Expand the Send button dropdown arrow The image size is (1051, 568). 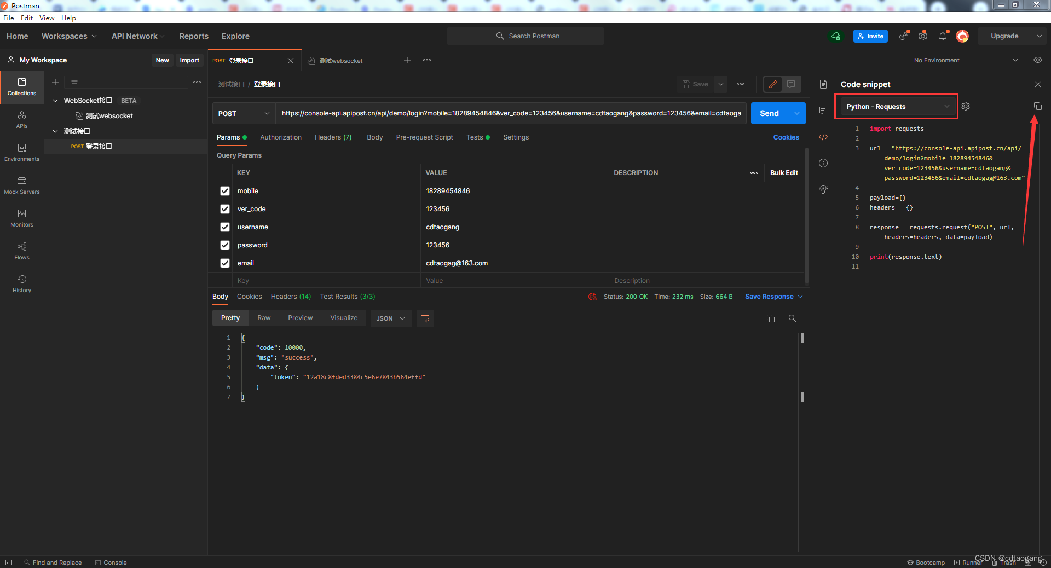796,113
